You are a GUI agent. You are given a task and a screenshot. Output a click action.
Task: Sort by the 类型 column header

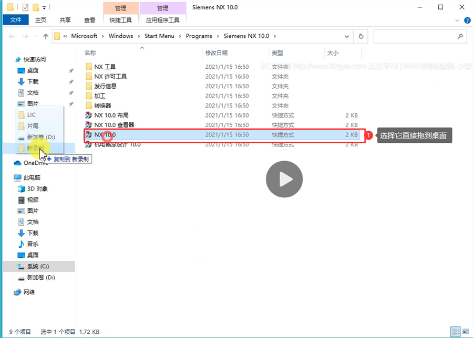(x=277, y=53)
